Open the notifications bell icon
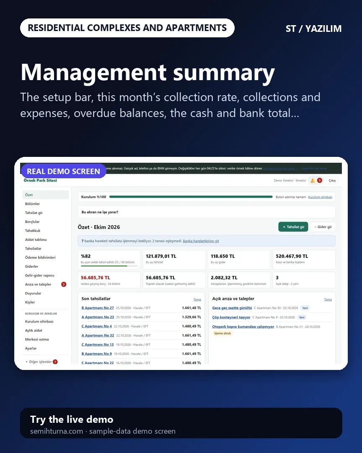The height and width of the screenshot is (453, 362). pyautogui.click(x=313, y=180)
